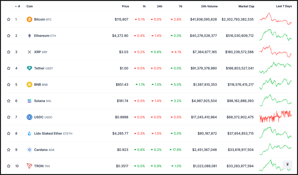Click the Lido Staked Ether droplet icon
298x175 pixels.
[29, 134]
